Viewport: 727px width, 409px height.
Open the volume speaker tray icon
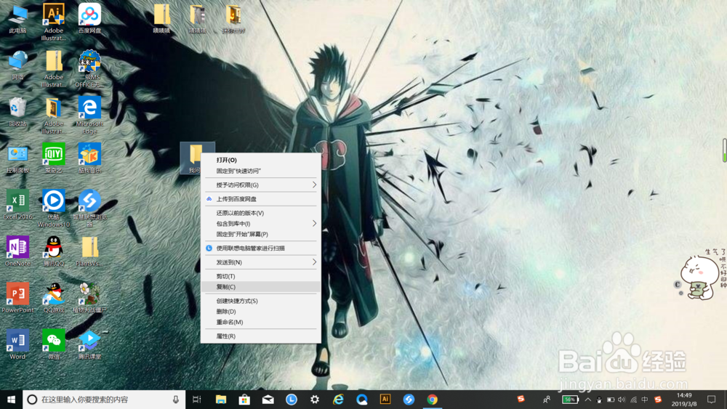(622, 400)
